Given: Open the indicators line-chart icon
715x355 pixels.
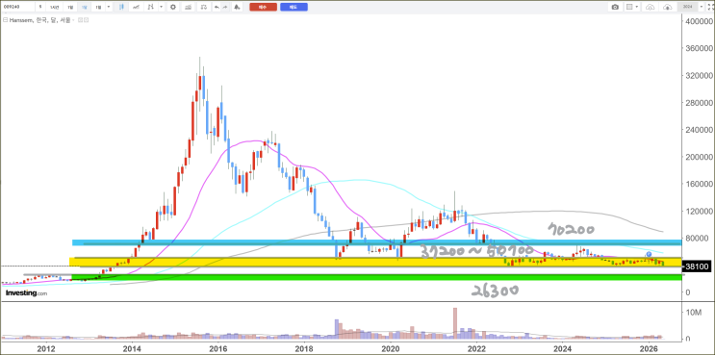Looking at the screenshot, I should (136, 7).
